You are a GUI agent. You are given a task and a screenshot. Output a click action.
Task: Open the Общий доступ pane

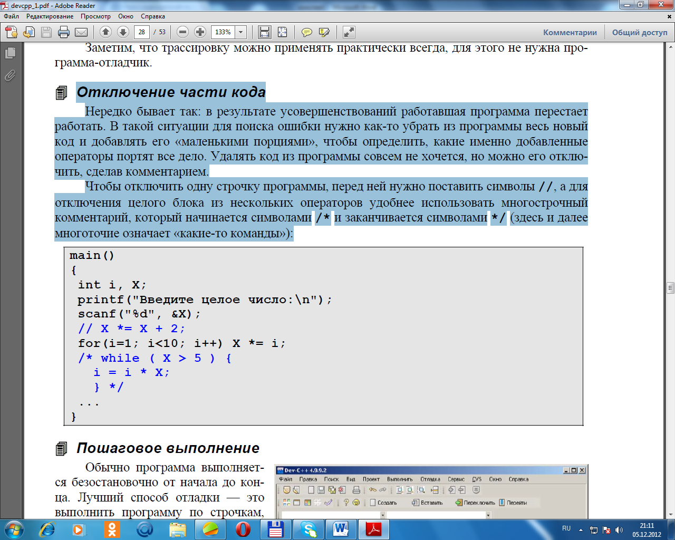(x=639, y=32)
